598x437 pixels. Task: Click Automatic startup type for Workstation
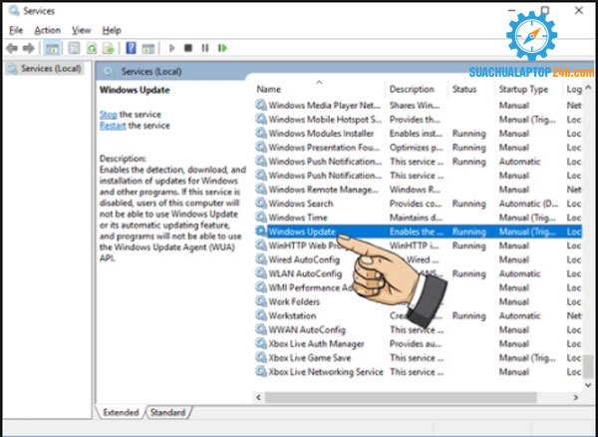(x=519, y=315)
